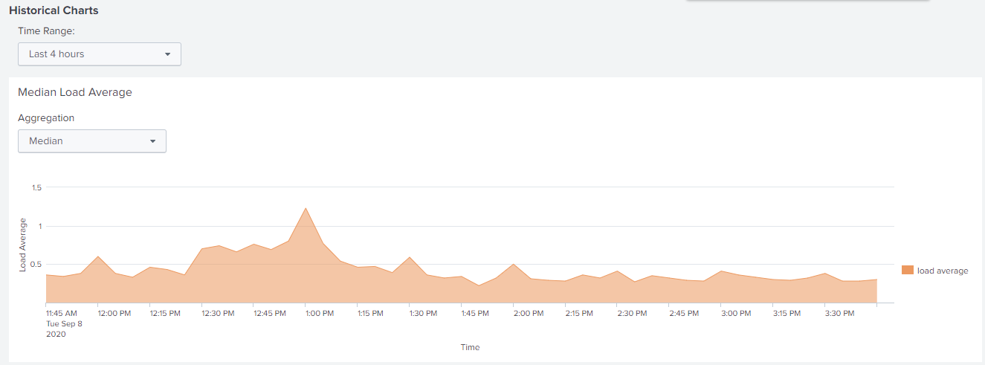Screen dimensions: 985x365
Task: Click the caret arrow in Median selector
Action: (x=152, y=141)
